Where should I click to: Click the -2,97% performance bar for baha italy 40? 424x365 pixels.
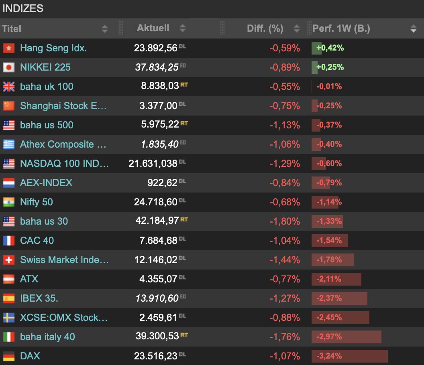tap(347, 337)
